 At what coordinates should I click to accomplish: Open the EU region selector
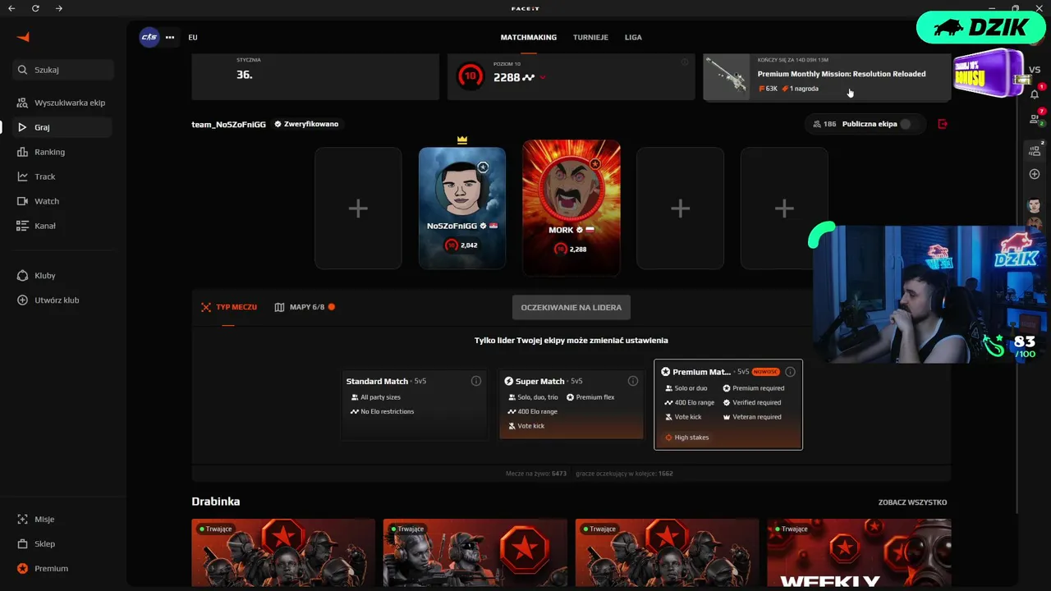click(x=193, y=37)
